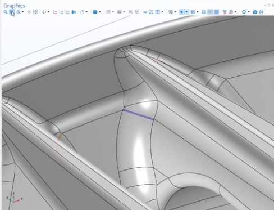Click the Zoom In magnifier icon

coord(6,12)
